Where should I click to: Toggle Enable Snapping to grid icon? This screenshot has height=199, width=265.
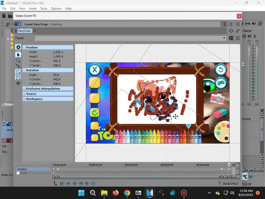pos(18,72)
